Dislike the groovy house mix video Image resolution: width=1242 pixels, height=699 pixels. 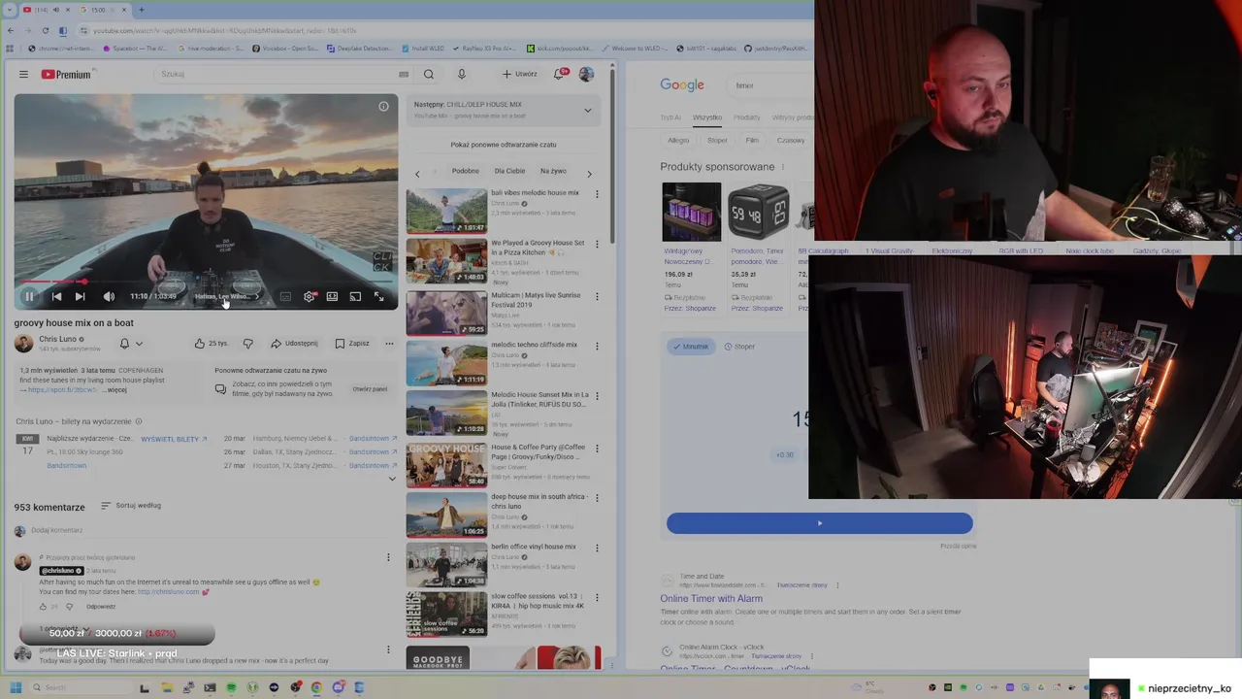click(247, 343)
